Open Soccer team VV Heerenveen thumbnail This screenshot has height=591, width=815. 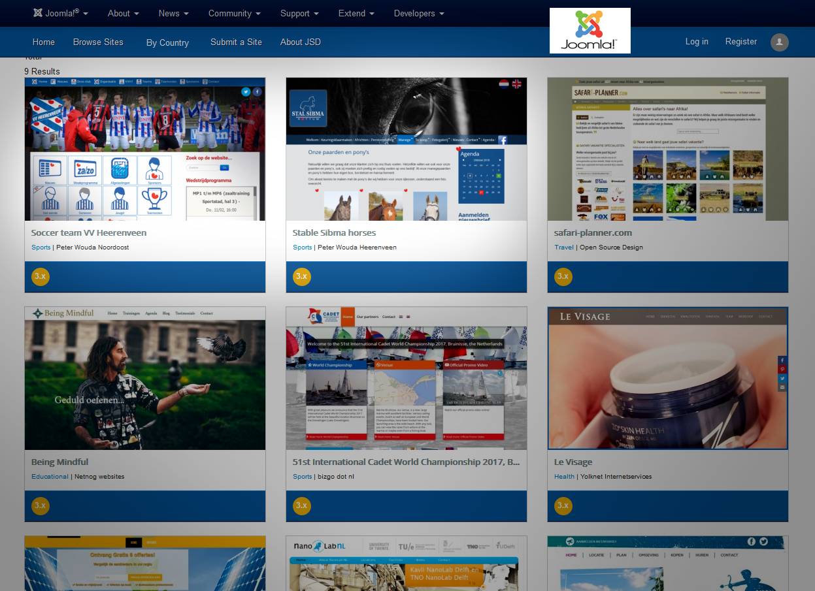click(x=145, y=149)
